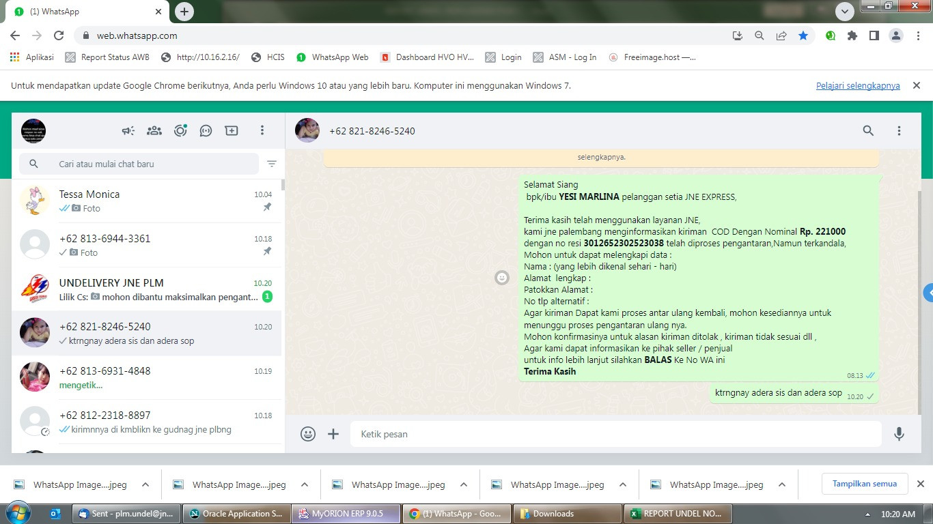Screen dimensions: 933x524
Task: Toggle Chrome side panel
Action: pyautogui.click(x=874, y=35)
